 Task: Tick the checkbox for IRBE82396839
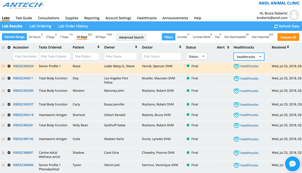pyautogui.click(x=3, y=66)
